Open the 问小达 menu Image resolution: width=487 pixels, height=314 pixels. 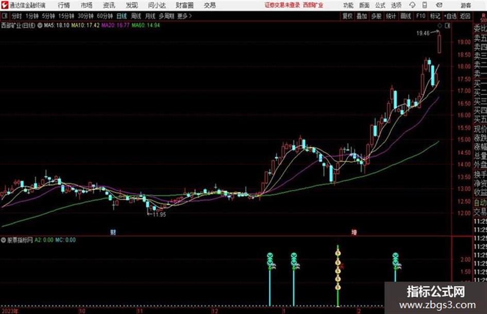pos(157,5)
